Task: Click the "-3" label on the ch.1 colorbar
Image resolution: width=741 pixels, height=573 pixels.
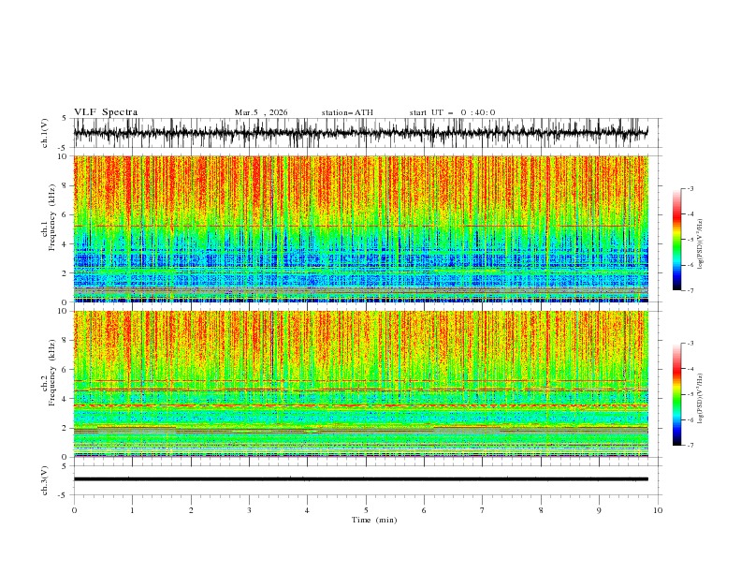Action: pyautogui.click(x=690, y=188)
